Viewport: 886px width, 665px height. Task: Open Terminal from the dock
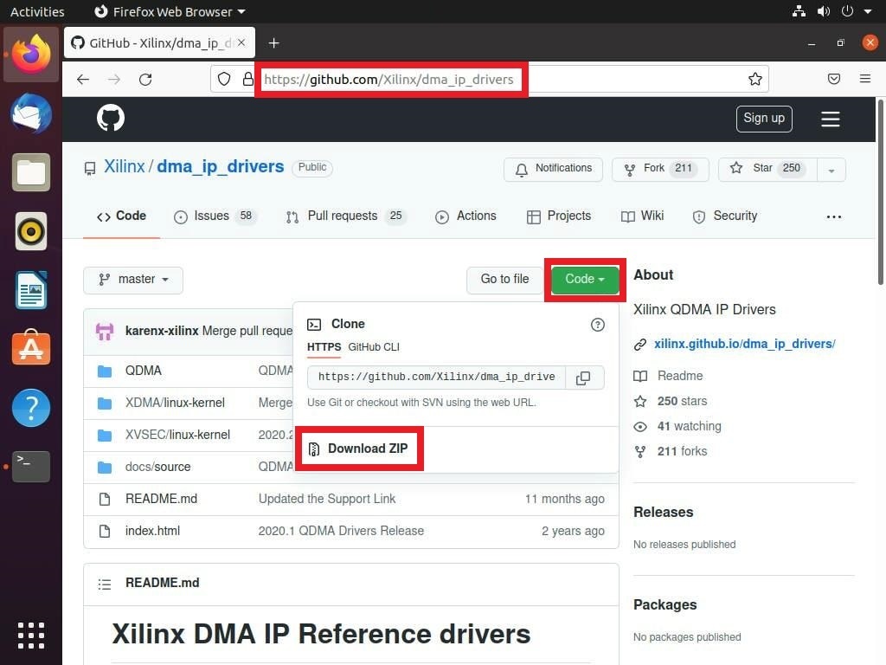[31, 467]
